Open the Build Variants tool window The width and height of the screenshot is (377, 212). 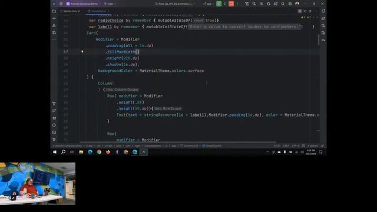click(54, 104)
